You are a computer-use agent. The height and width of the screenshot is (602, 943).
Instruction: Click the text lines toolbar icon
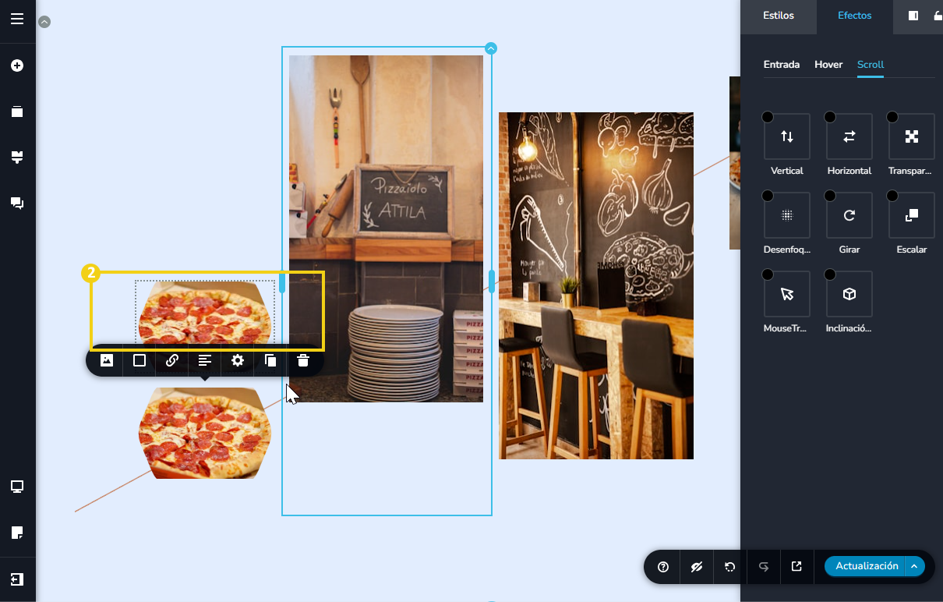205,360
